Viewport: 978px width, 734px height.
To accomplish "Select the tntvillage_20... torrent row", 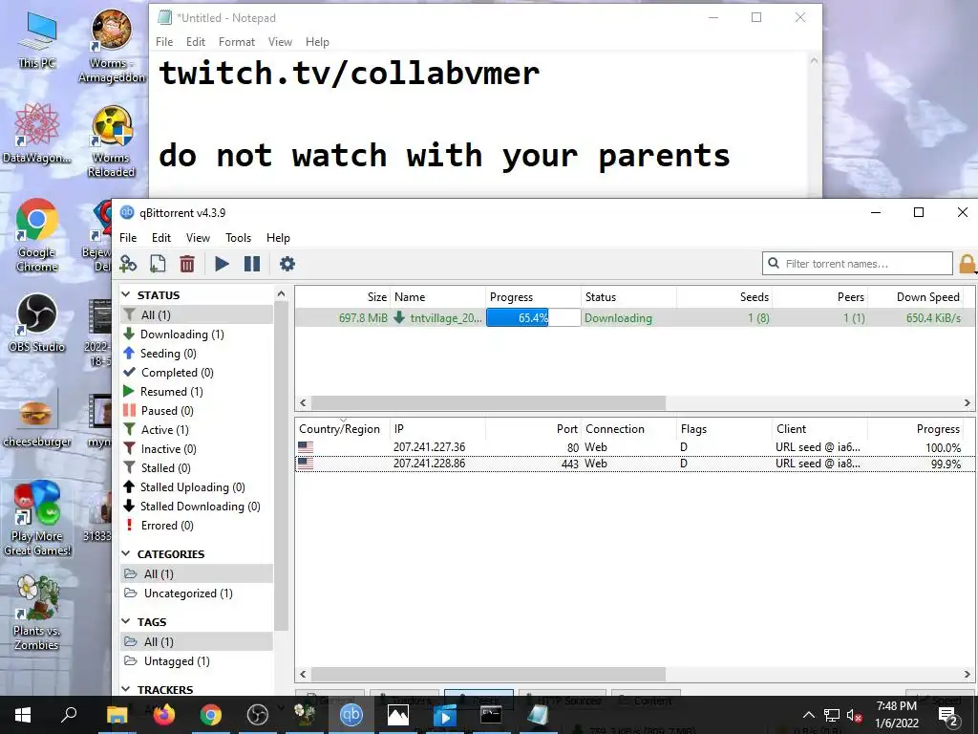I will coord(635,317).
